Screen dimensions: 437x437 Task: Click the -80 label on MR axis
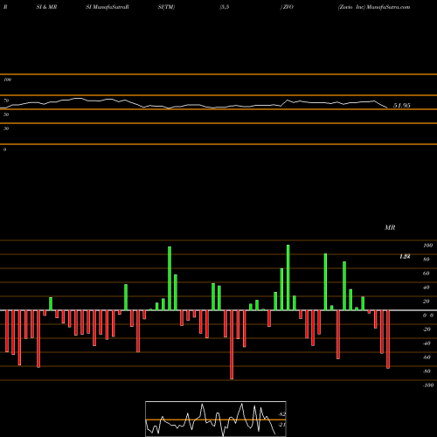coord(427,371)
